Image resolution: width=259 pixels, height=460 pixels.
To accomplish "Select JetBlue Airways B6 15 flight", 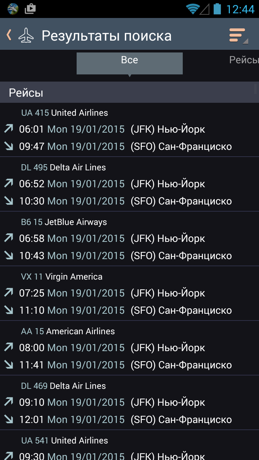I will (x=129, y=239).
